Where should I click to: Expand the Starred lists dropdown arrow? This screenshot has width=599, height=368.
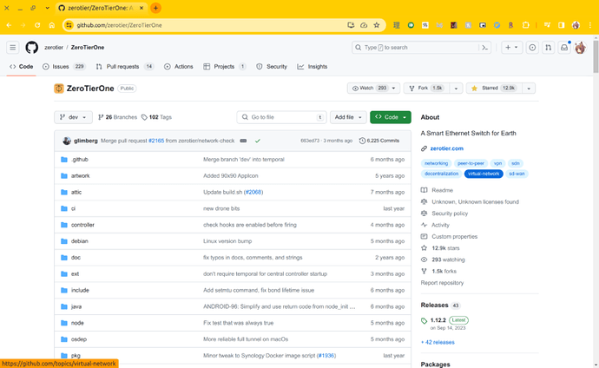529,89
